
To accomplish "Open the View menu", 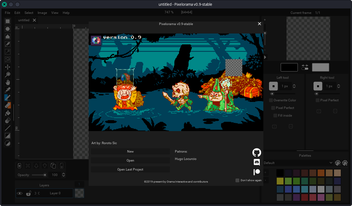I will [x=55, y=13].
